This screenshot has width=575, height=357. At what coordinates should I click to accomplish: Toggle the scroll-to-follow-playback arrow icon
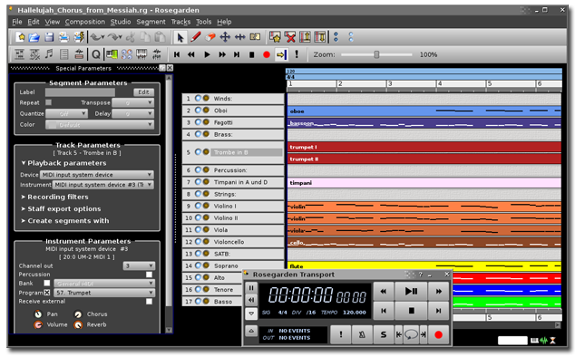click(281, 54)
